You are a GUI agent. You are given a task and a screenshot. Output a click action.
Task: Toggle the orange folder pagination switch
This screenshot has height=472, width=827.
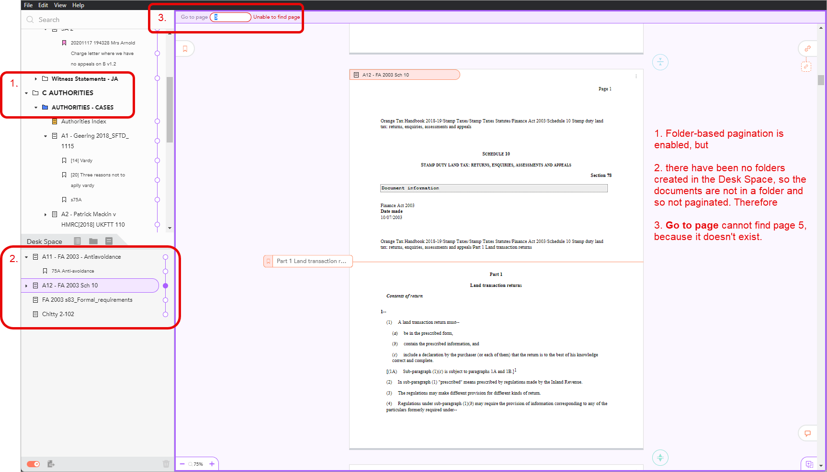[33, 464]
